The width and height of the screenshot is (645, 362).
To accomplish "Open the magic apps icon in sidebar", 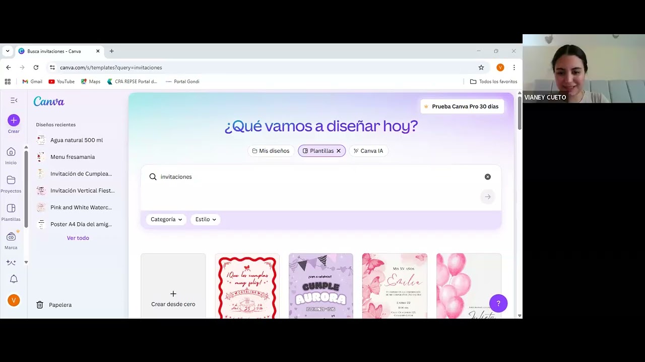I will pyautogui.click(x=11, y=262).
